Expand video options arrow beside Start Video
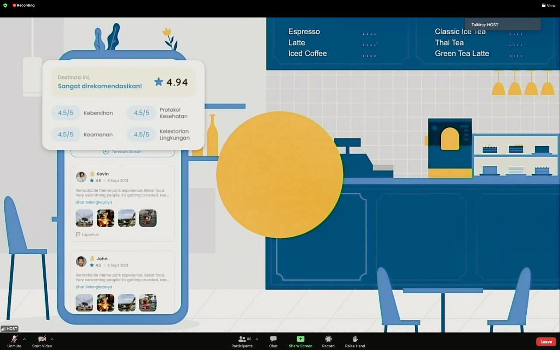 tap(52, 339)
